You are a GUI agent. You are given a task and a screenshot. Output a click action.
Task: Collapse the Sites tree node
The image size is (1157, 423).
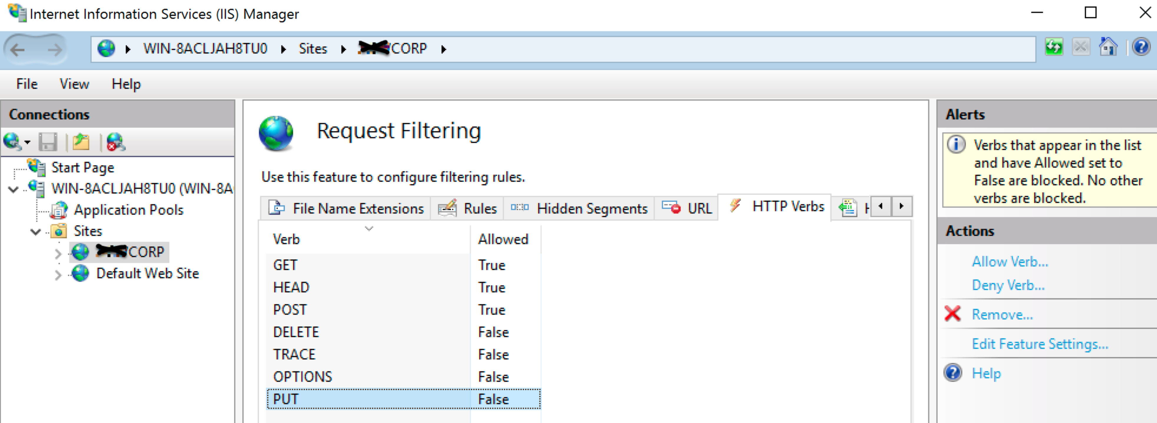coord(35,232)
